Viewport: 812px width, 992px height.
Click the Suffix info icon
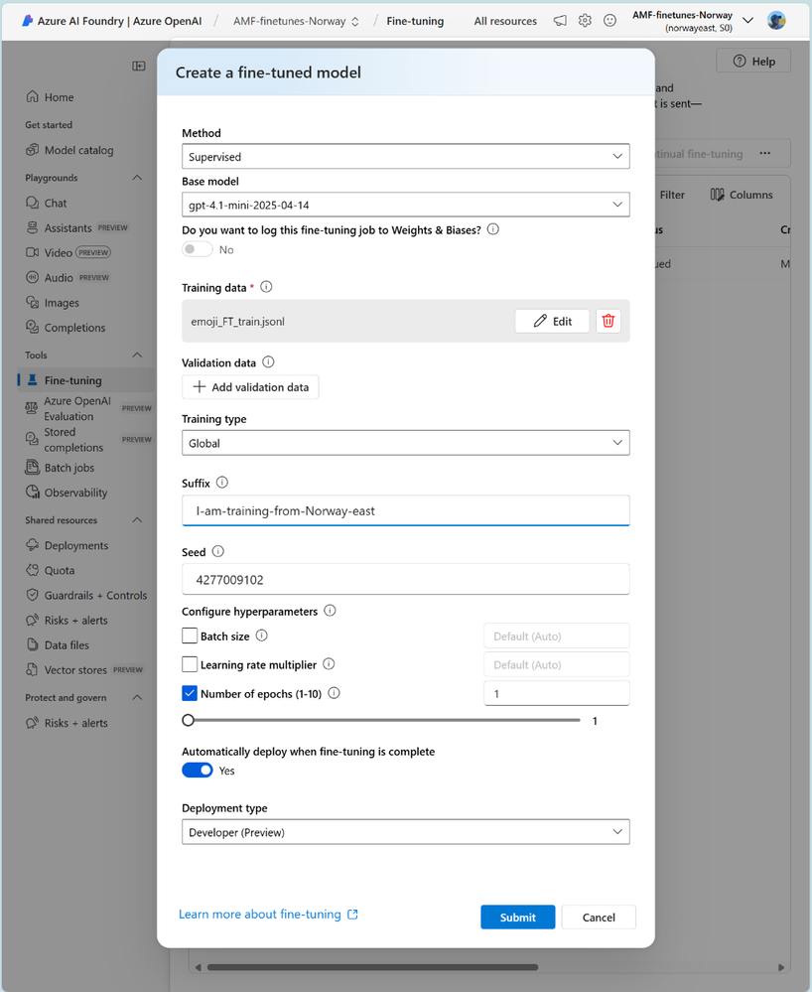point(221,483)
